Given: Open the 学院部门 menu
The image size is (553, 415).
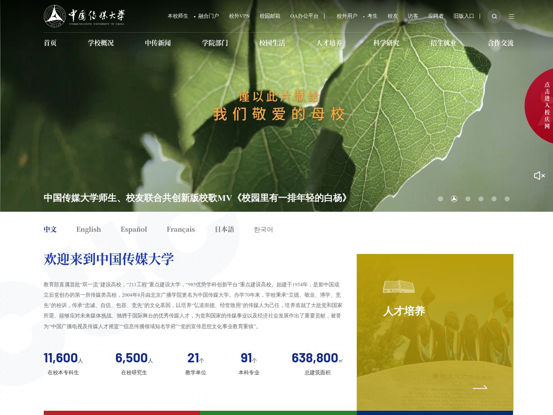Looking at the screenshot, I should (x=215, y=43).
